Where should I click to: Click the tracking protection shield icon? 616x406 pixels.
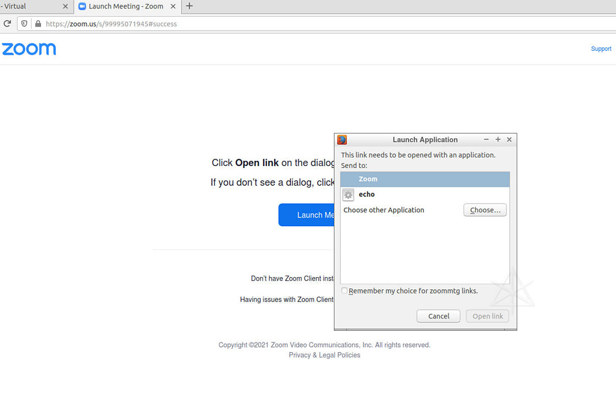pyautogui.click(x=24, y=24)
